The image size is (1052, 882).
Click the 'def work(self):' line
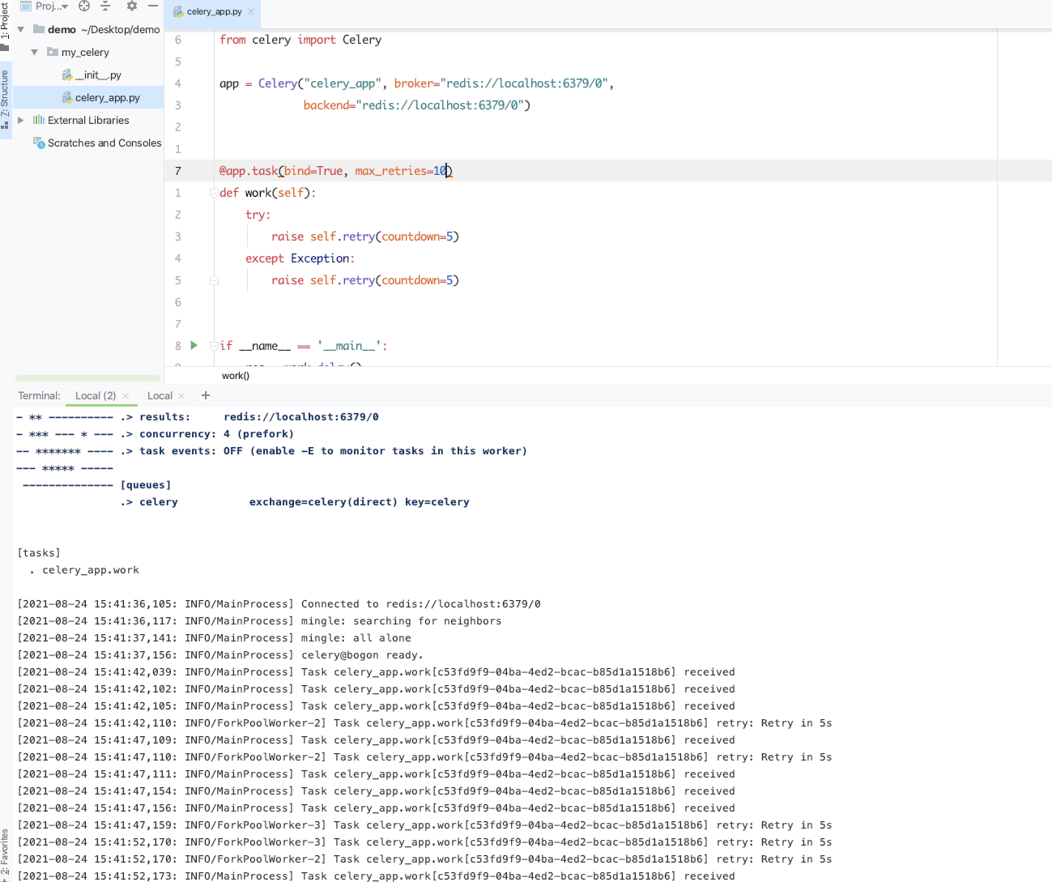click(268, 193)
